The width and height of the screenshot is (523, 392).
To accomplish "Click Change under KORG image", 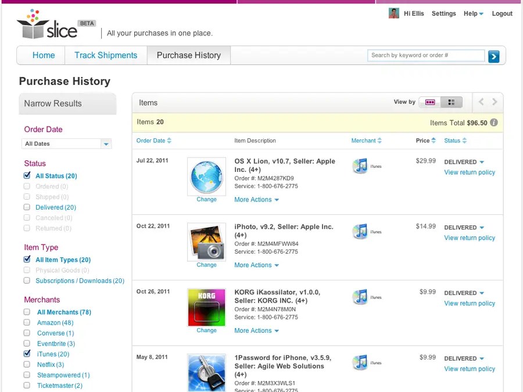I will [x=206, y=330].
